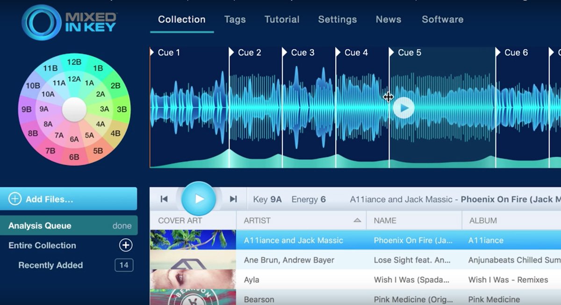This screenshot has height=305, width=561.
Task: Skip to next track
Action: (x=233, y=199)
